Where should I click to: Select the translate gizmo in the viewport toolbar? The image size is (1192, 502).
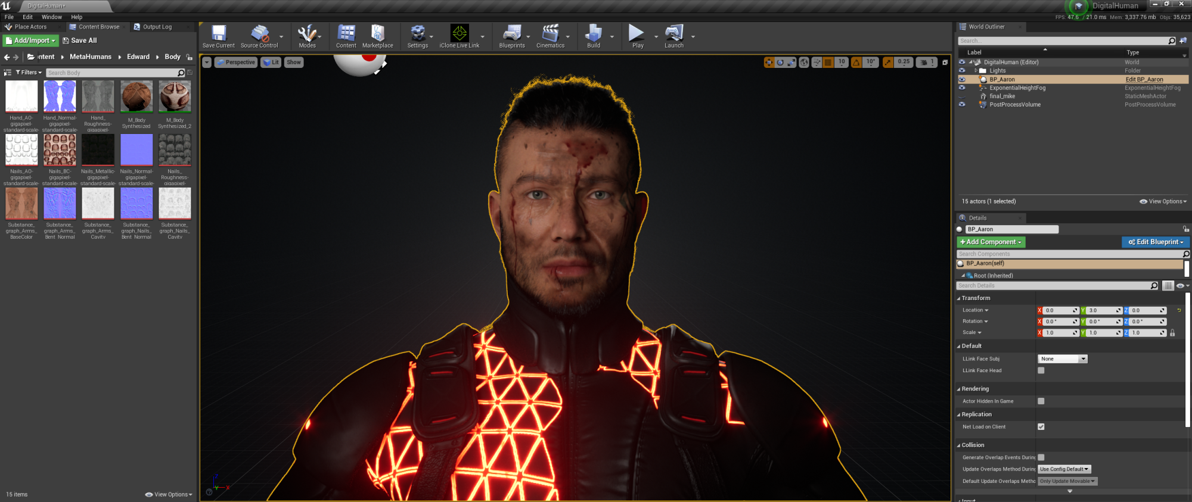[769, 62]
